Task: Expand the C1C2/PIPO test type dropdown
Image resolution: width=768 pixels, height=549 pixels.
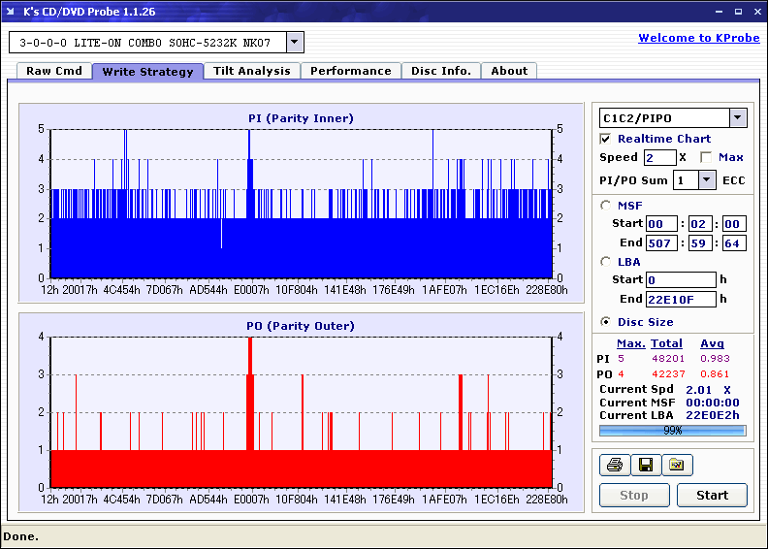Action: (737, 118)
